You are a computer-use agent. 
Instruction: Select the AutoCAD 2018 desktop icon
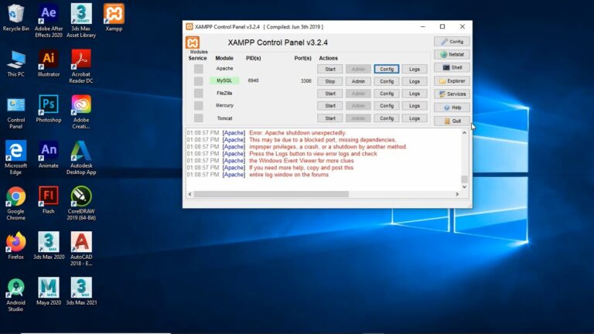[81, 249]
